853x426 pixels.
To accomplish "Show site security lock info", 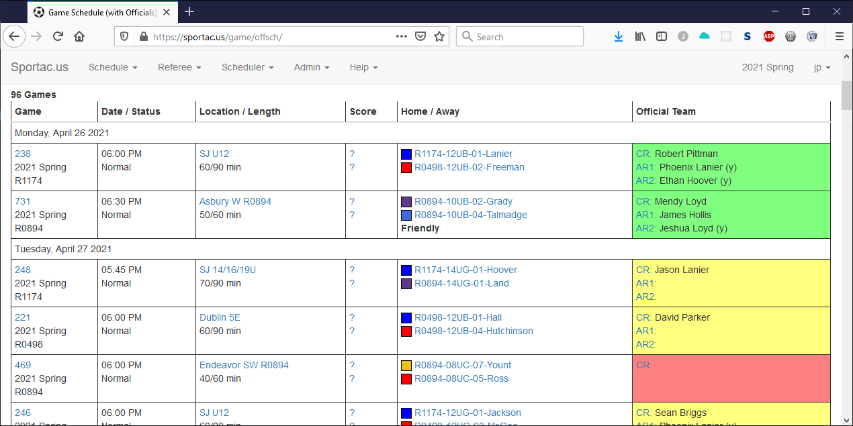I will (142, 37).
